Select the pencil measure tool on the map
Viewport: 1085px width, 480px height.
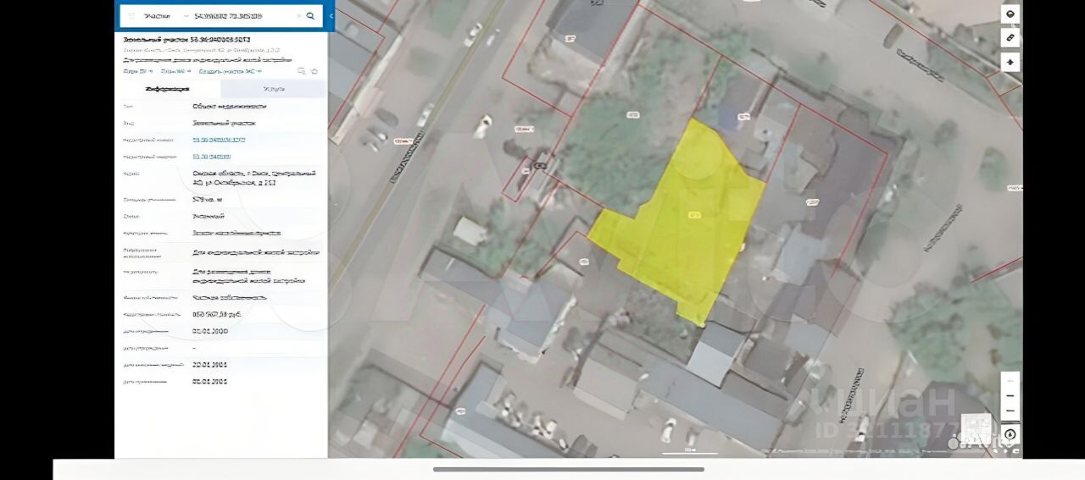pyautogui.click(x=1010, y=38)
